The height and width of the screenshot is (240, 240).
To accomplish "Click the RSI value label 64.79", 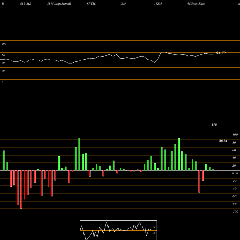I will tap(221, 53).
